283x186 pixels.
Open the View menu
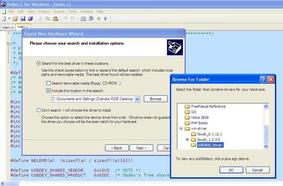point(31,11)
